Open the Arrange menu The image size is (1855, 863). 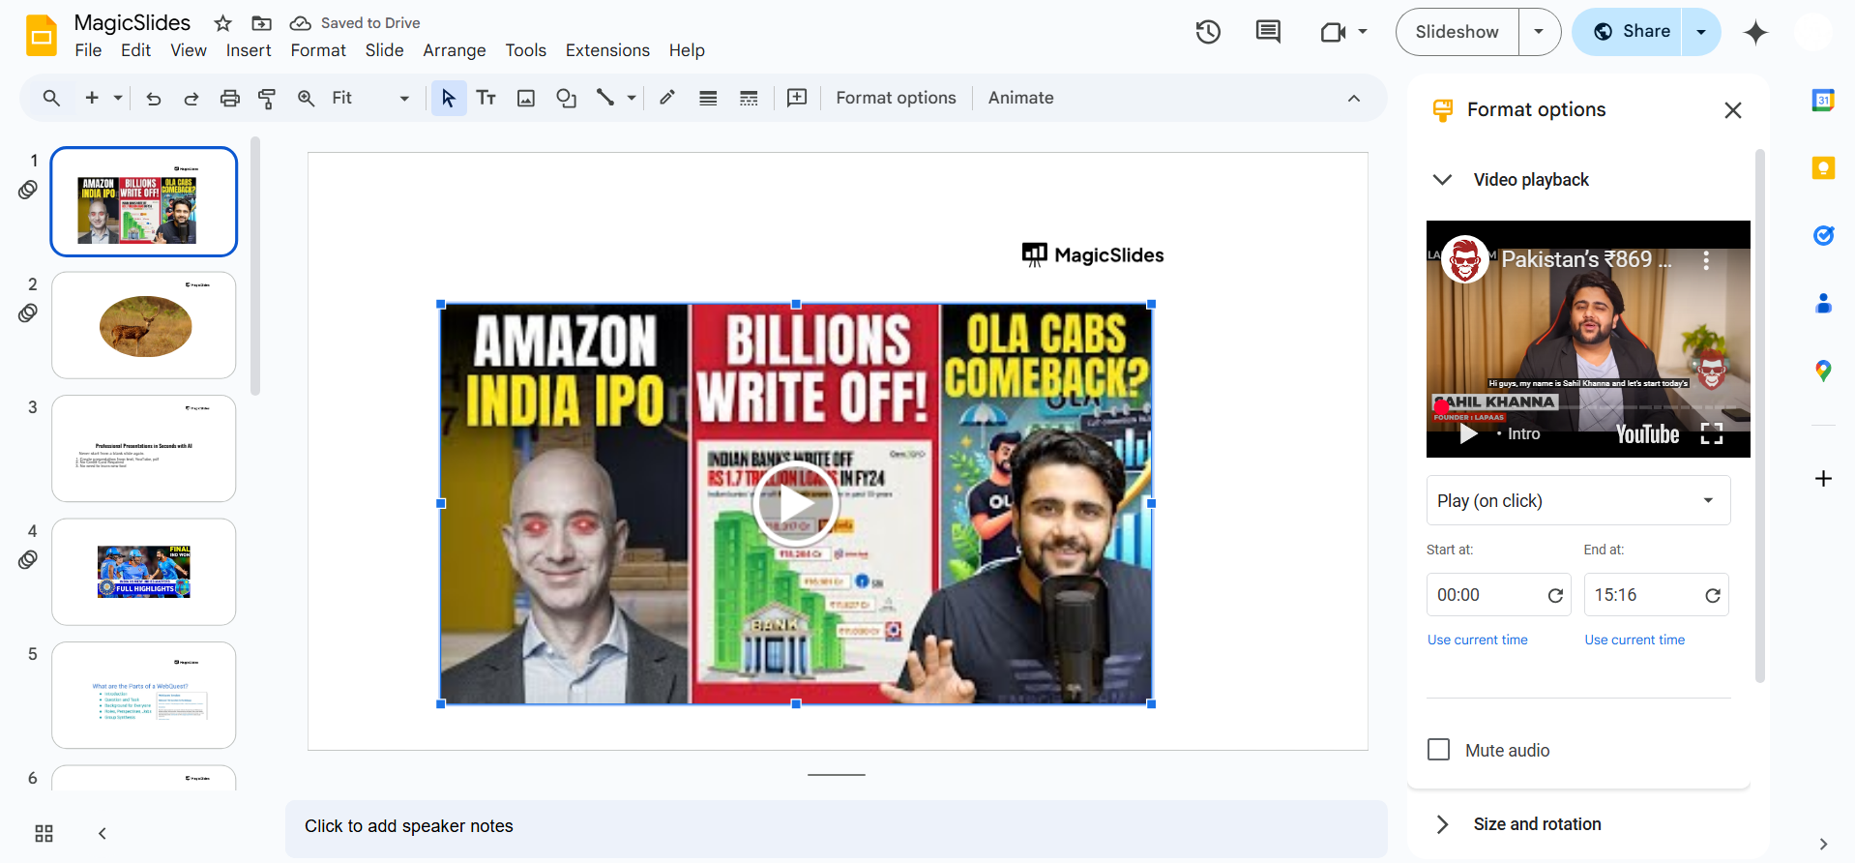454,50
